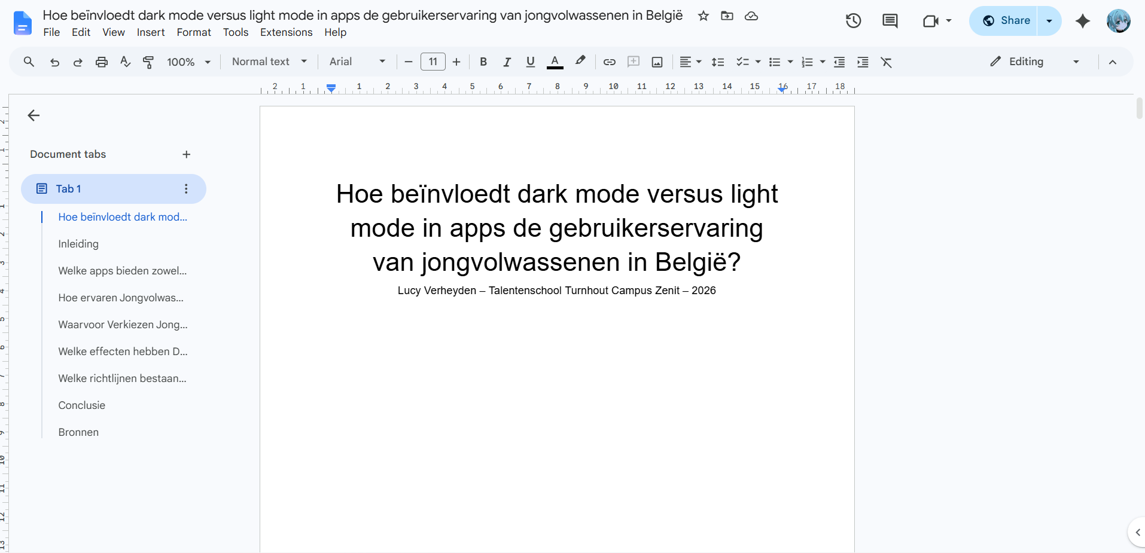Open Gemini sparkle assistant
Image resolution: width=1145 pixels, height=553 pixels.
1083,21
